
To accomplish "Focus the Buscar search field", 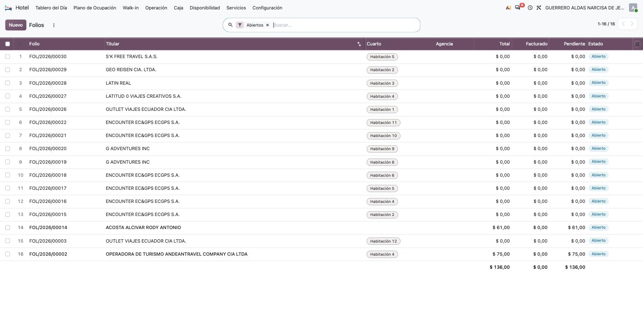I will click(x=344, y=25).
